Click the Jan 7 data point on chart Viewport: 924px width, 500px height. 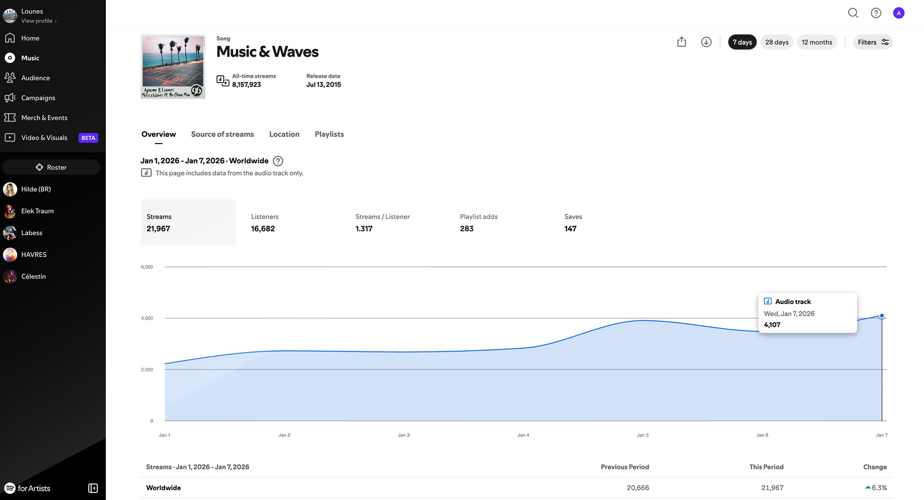point(882,316)
